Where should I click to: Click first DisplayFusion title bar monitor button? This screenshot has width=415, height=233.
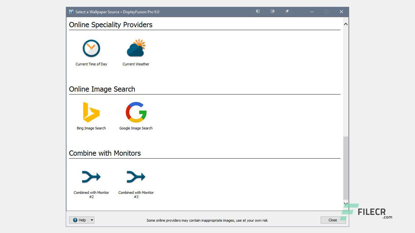click(x=258, y=11)
